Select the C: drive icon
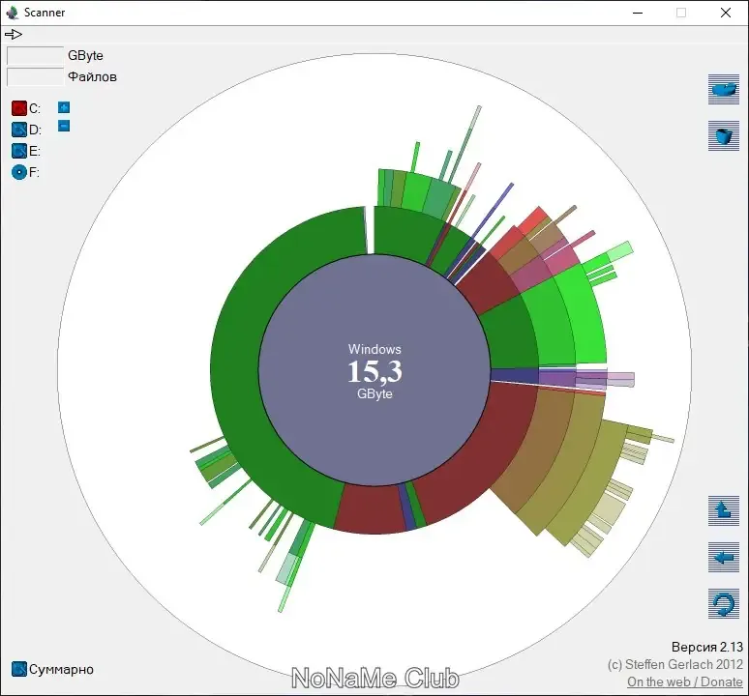 click(x=19, y=108)
